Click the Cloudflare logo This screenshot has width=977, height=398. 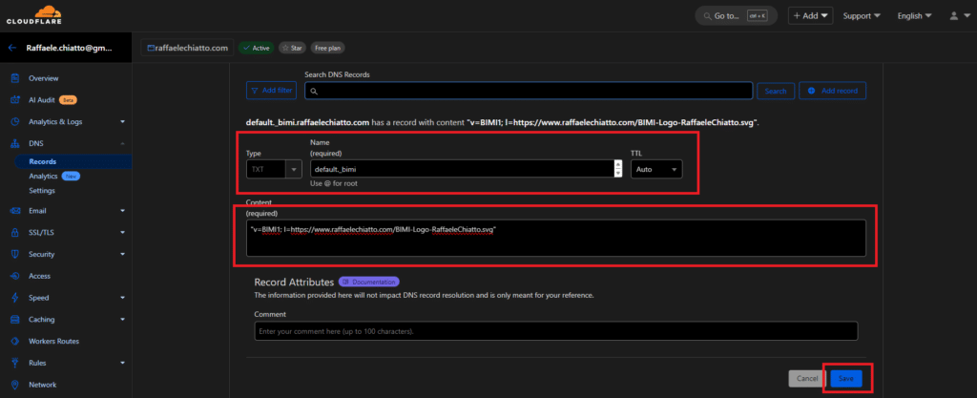click(33, 15)
